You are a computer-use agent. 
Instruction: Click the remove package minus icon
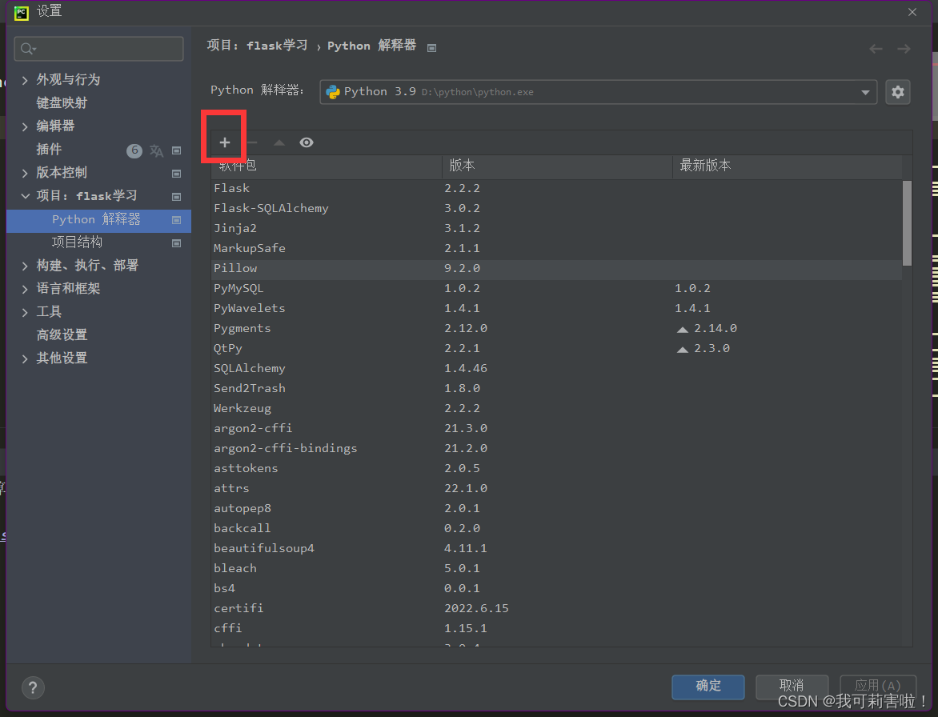[x=252, y=142]
